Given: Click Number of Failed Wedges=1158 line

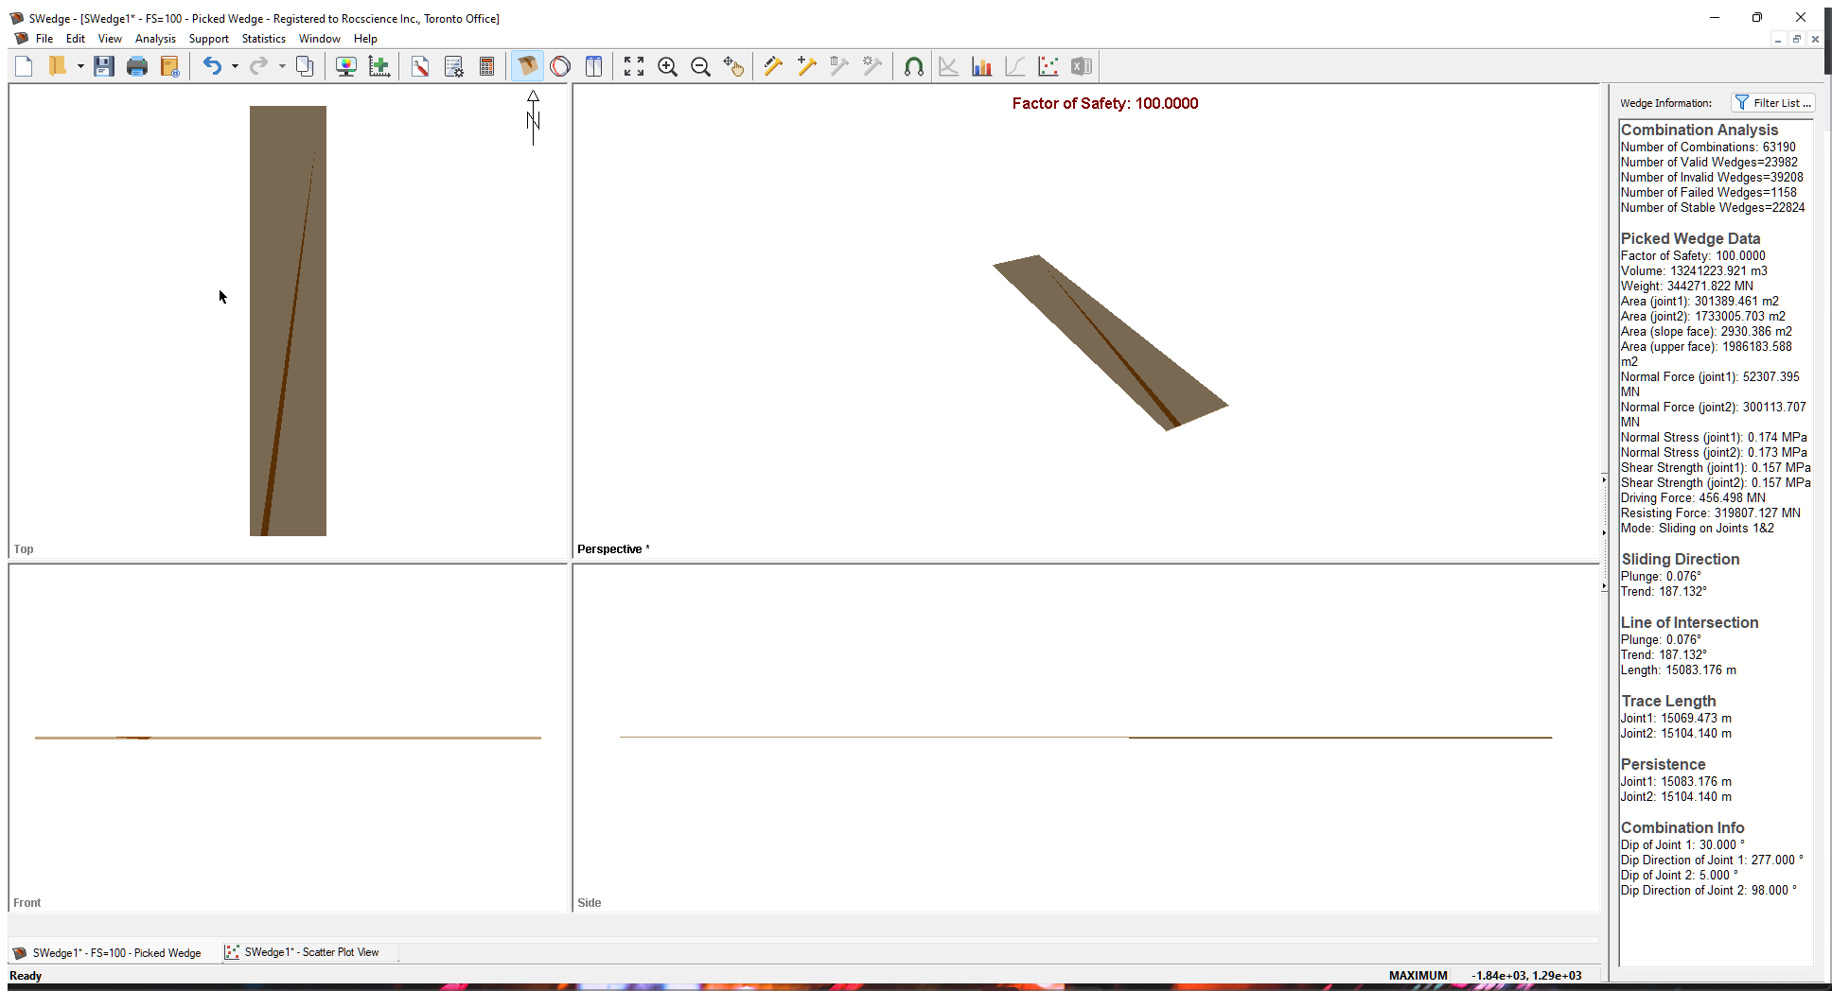Looking at the screenshot, I should pyautogui.click(x=1709, y=193).
